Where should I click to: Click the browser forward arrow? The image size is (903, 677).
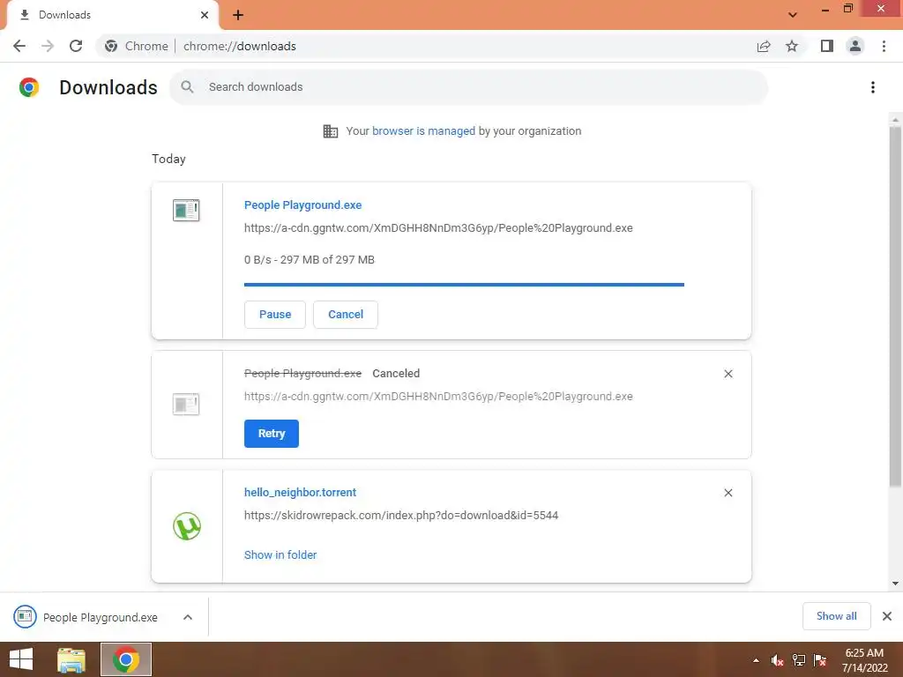click(x=48, y=46)
